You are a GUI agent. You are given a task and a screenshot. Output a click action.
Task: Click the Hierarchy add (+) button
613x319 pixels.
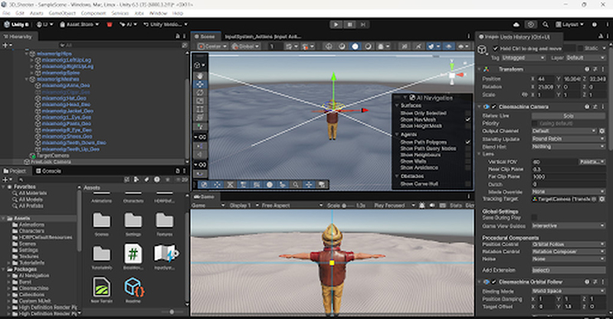pos(6,45)
